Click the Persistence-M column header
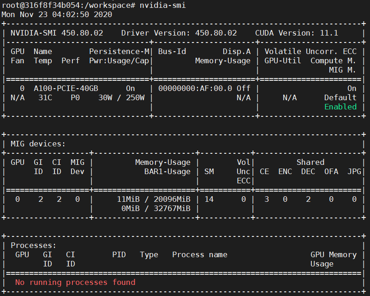The width and height of the screenshot is (370, 296). pyautogui.click(x=119, y=51)
